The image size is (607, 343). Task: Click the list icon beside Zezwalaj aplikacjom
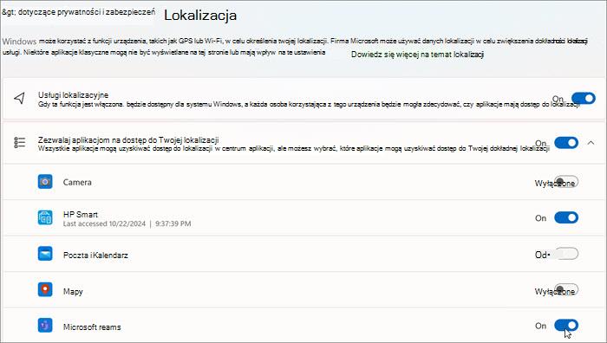point(19,143)
